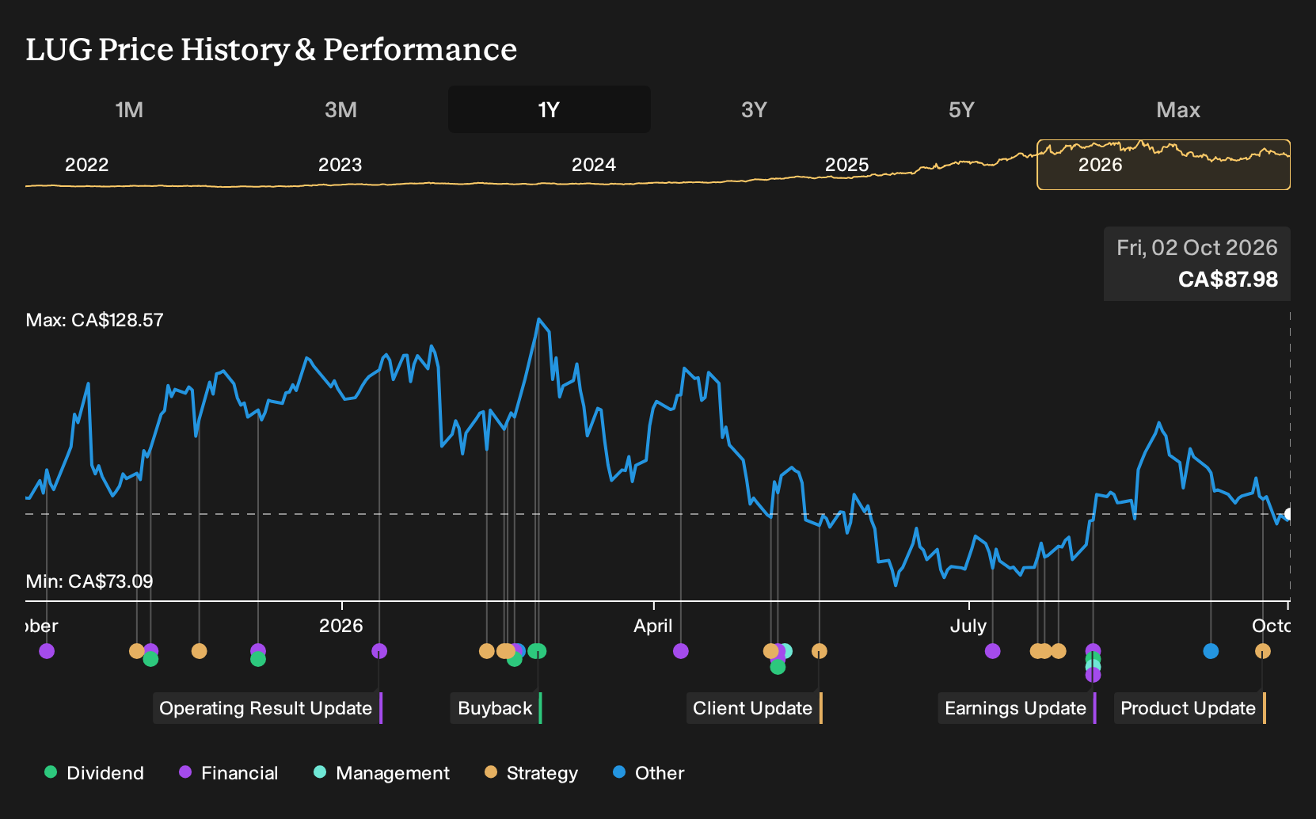Open the Earnings Update event label
1316x819 pixels.
[x=1017, y=708]
